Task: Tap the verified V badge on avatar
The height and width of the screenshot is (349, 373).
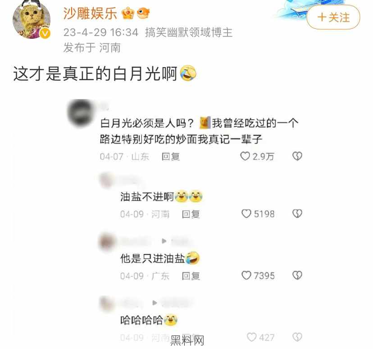Action: tap(45, 33)
